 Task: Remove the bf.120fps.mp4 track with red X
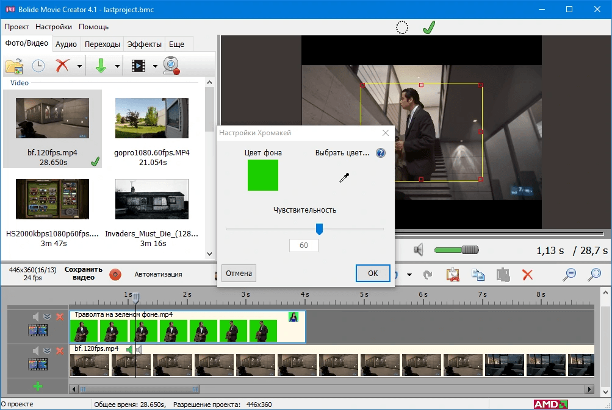tap(60, 350)
